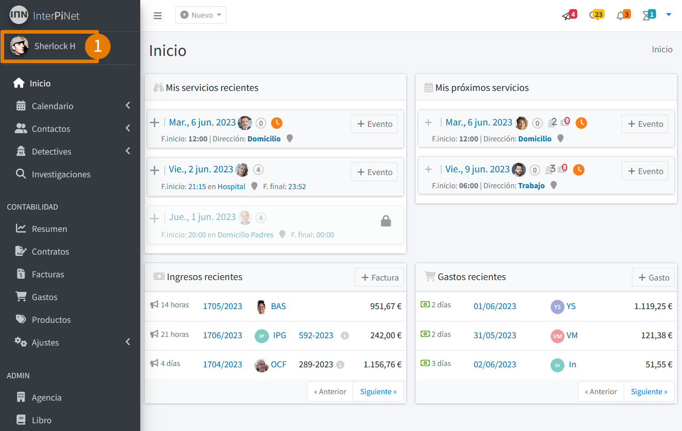Expand the top-right user caret menu
This screenshot has height=431, width=682.
669,15
